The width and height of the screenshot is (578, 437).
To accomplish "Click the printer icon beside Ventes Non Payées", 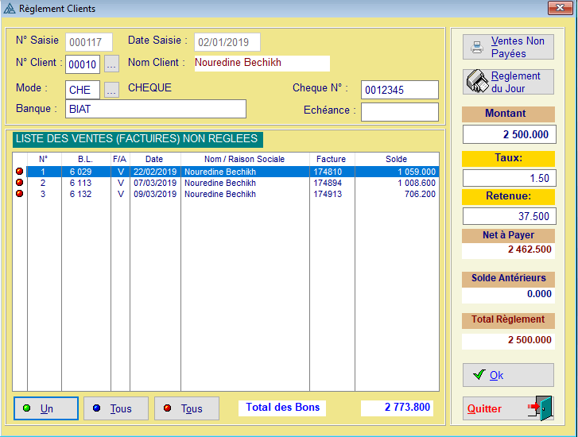I will [477, 47].
